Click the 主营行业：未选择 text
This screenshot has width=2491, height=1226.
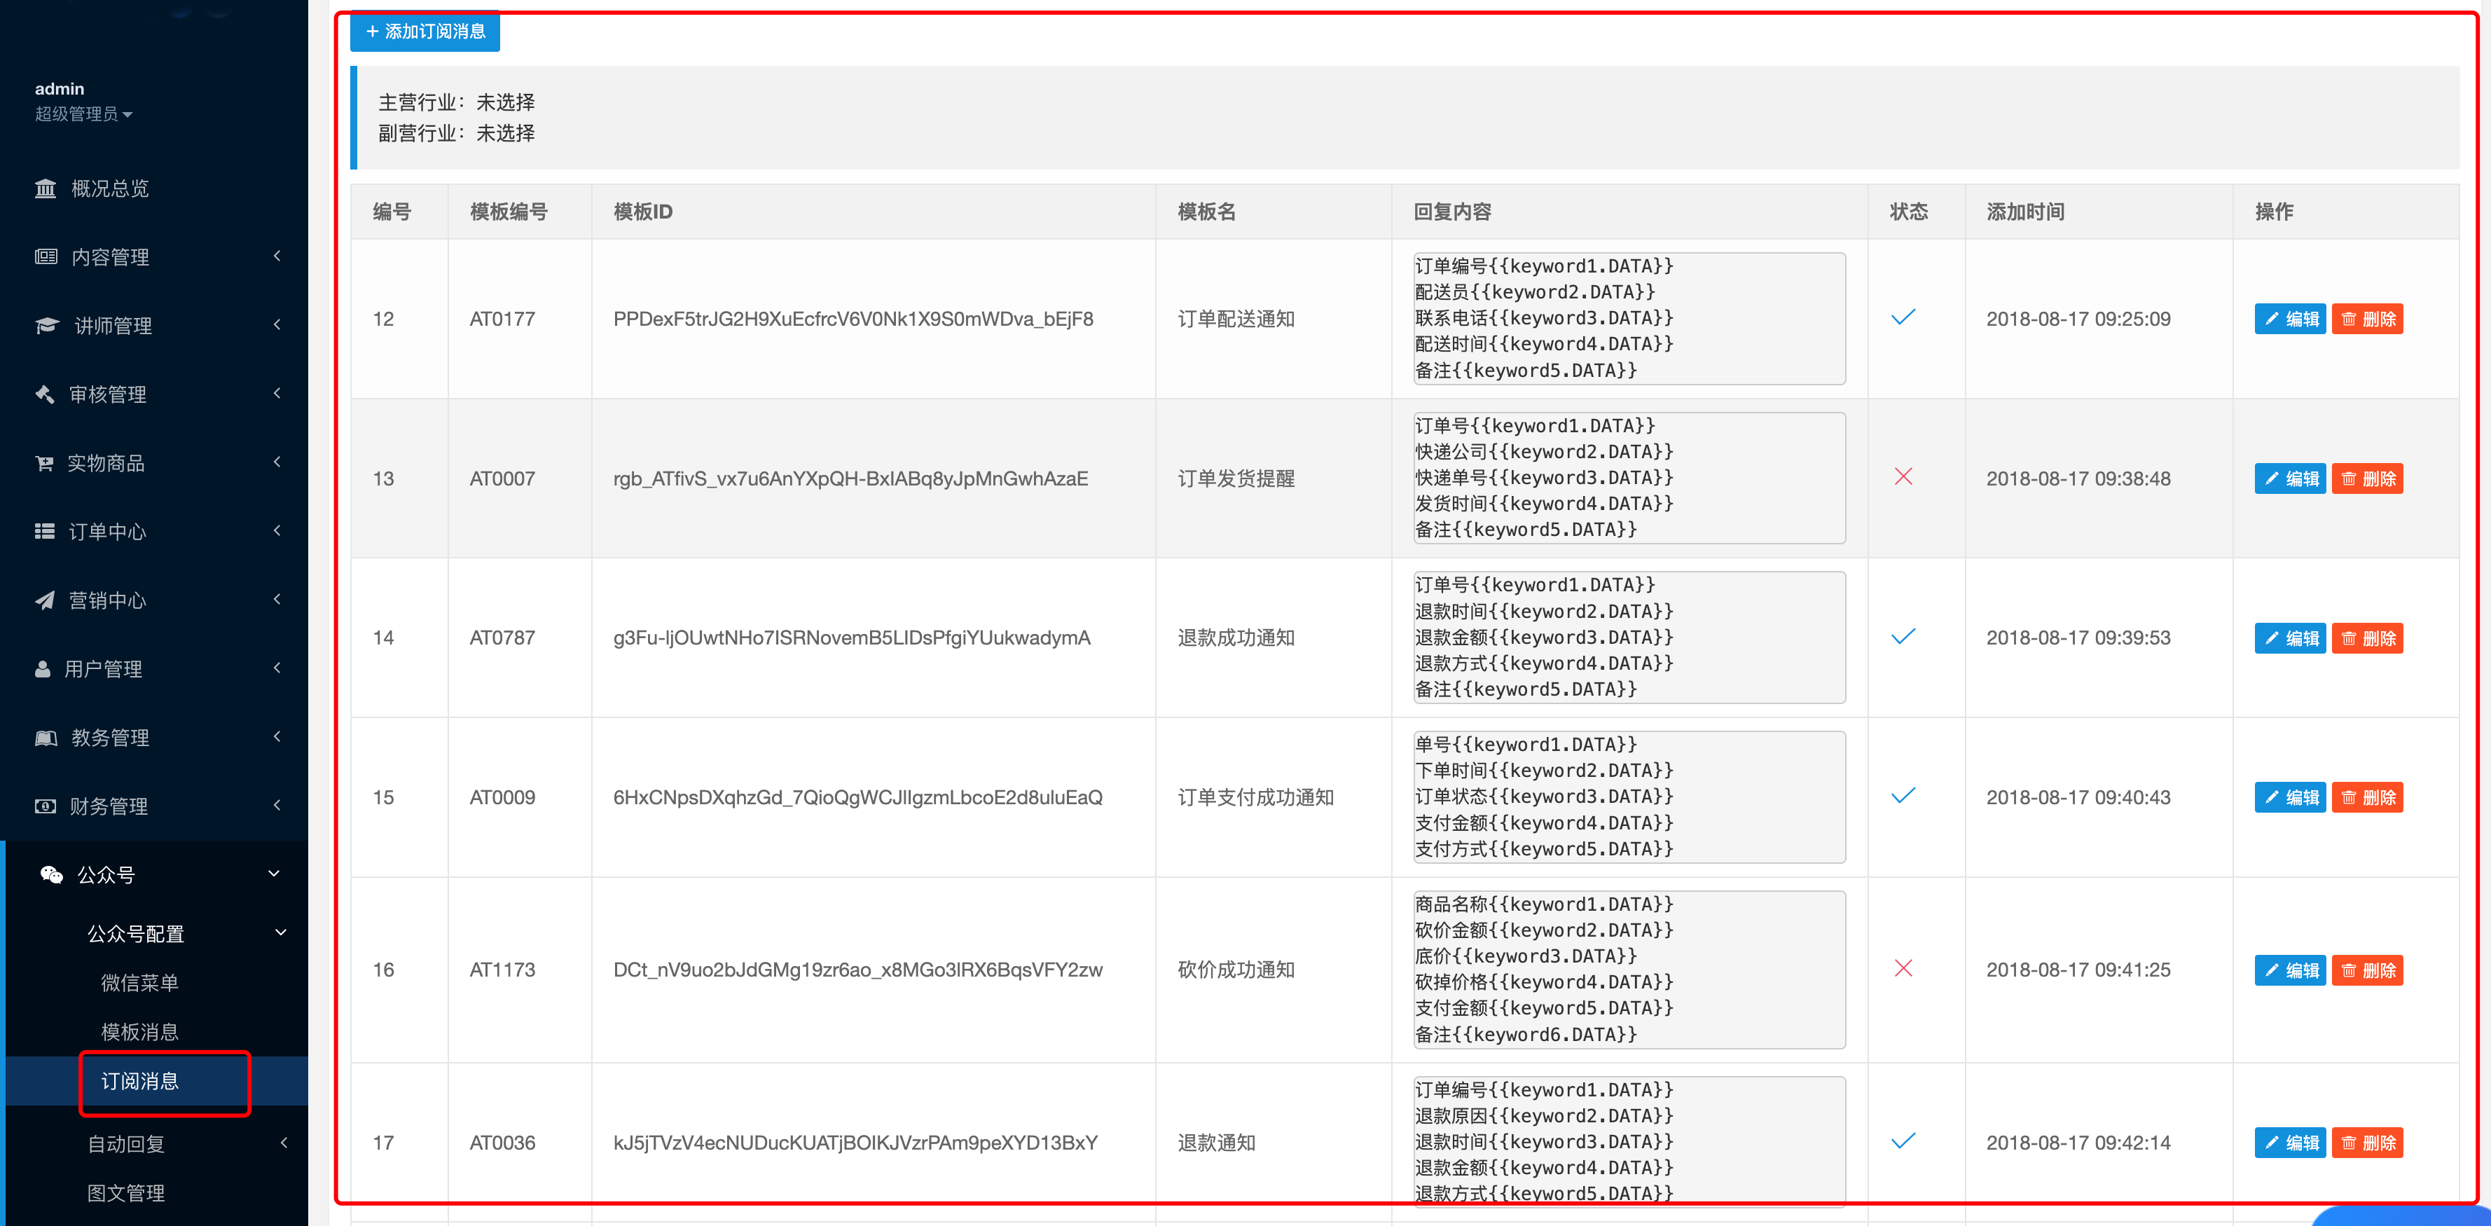click(457, 102)
